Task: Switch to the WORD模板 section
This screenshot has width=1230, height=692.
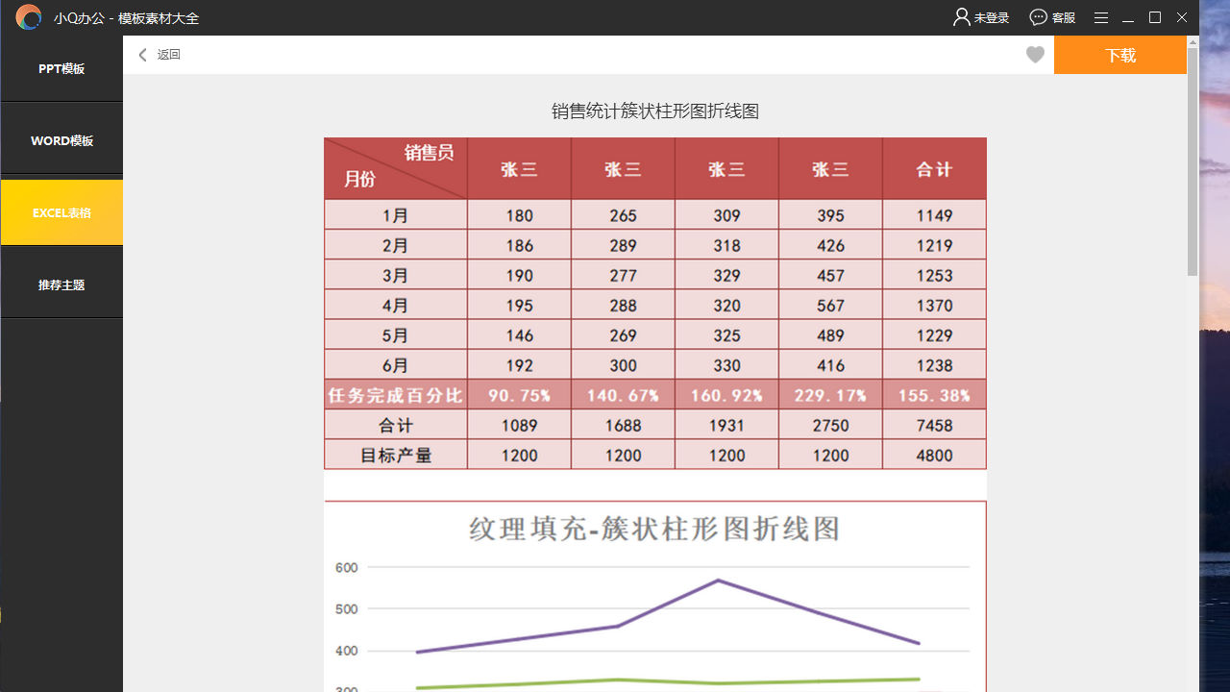Action: [61, 140]
